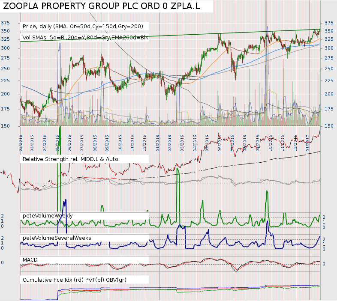Click 2 on peteVolumeWeekly right axis
337x301 pixels.
click(x=324, y=217)
